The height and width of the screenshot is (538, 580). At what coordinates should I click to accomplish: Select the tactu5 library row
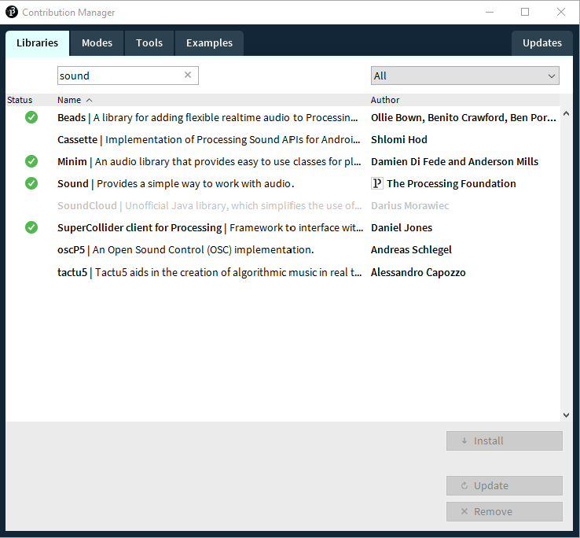coord(283,272)
